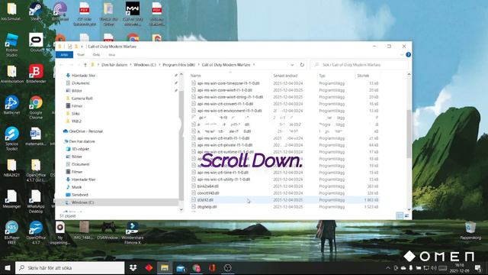Select the file concrt140.dll
This screenshot has width=488, height=275.
[x=208, y=193]
